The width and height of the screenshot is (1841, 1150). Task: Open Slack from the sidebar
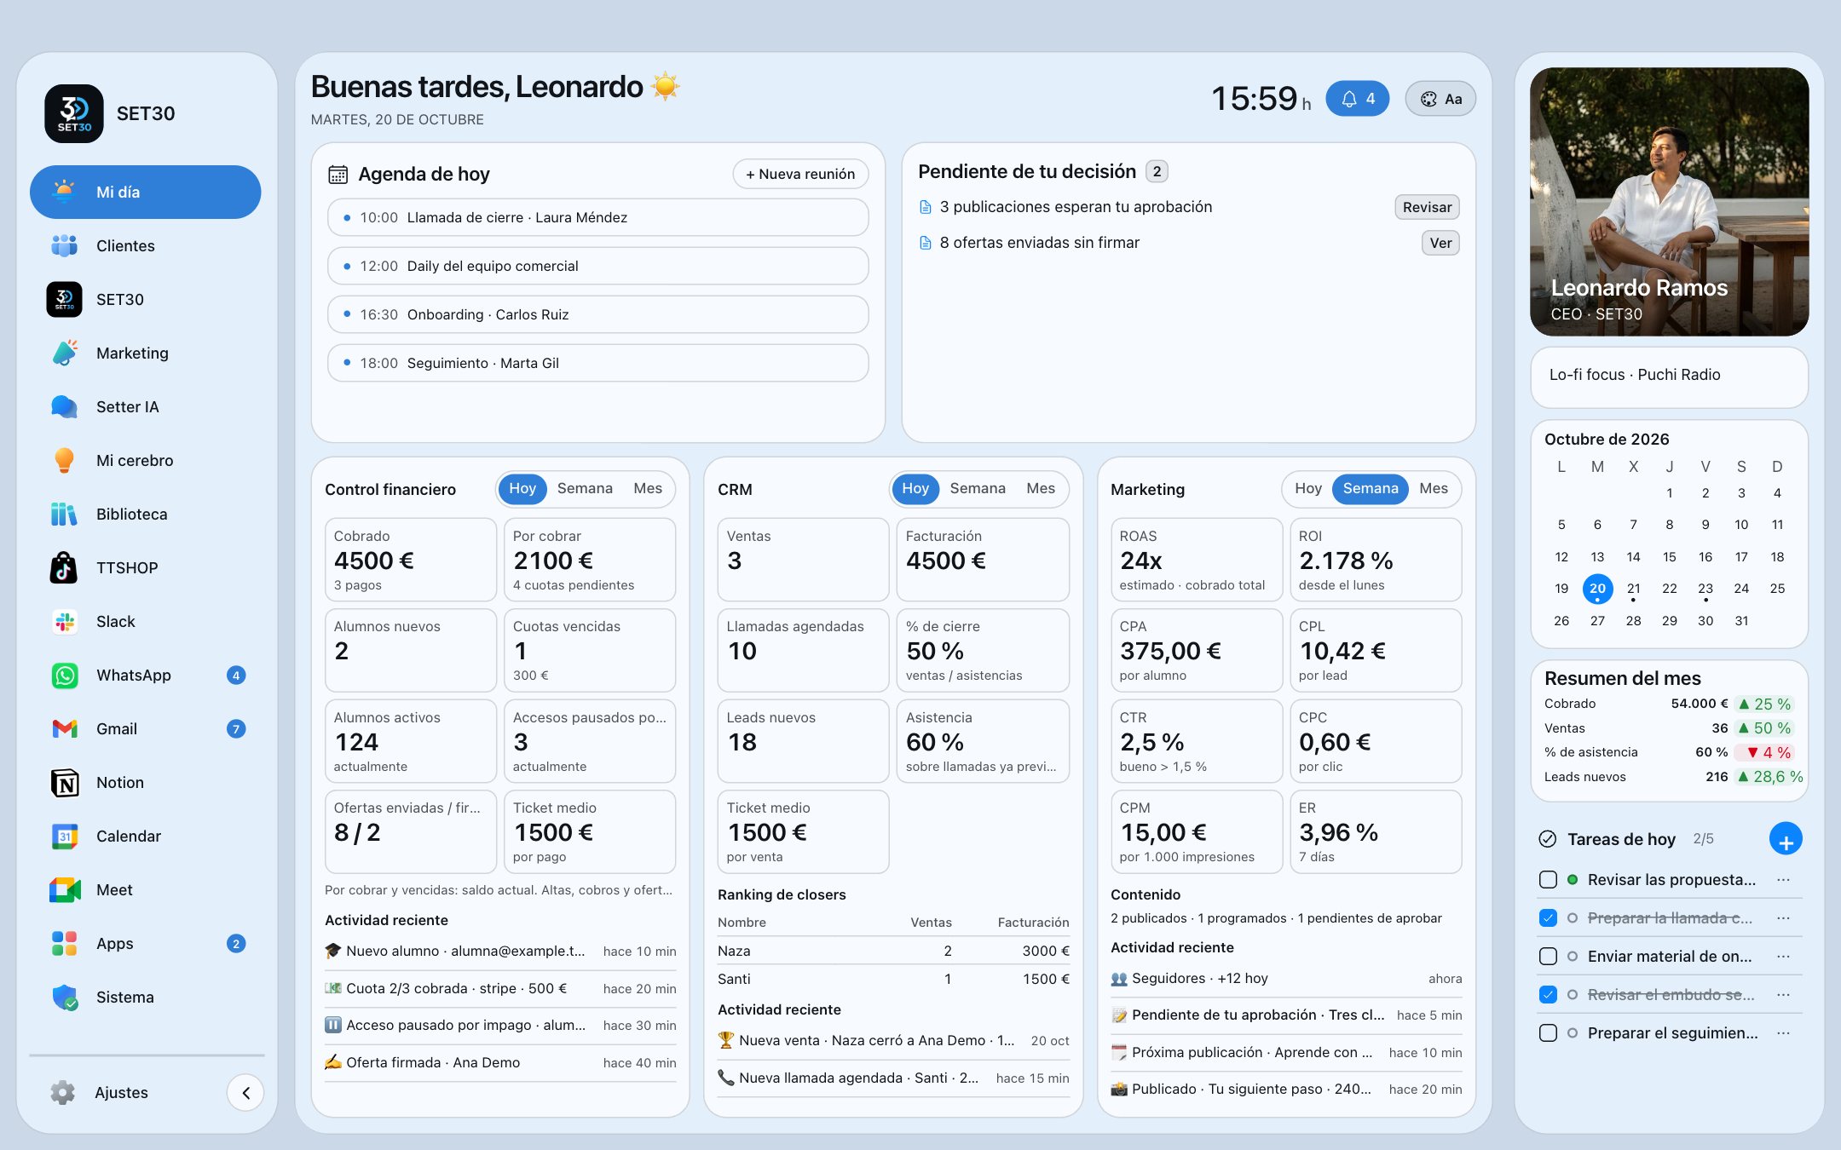(x=145, y=621)
